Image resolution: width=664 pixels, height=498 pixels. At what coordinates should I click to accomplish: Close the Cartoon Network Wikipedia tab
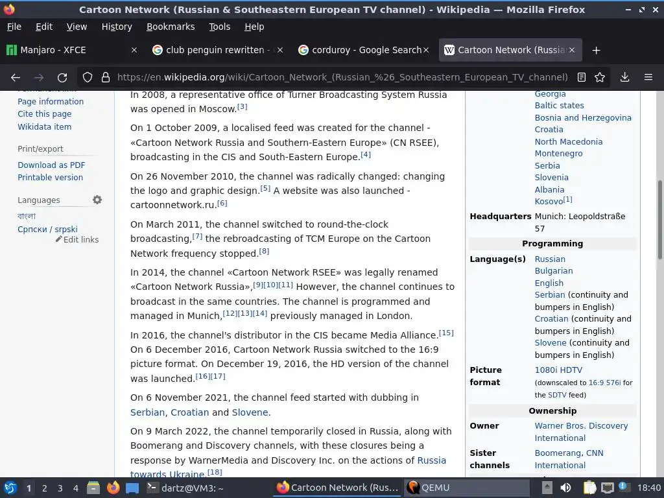(x=572, y=50)
